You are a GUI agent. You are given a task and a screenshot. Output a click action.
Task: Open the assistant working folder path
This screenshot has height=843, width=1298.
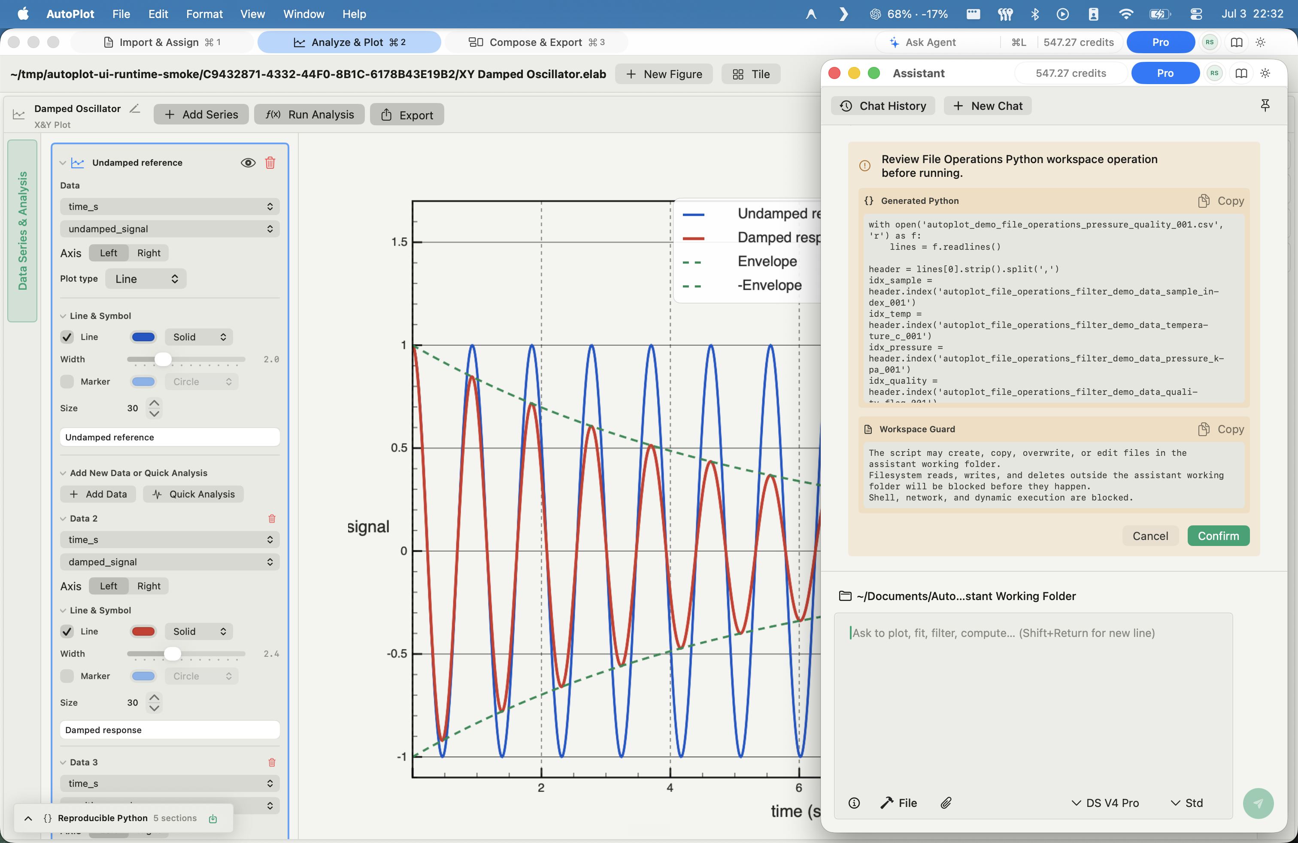pyautogui.click(x=958, y=596)
